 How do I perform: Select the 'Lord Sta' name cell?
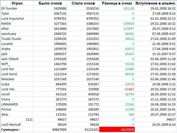(x=17, y=69)
